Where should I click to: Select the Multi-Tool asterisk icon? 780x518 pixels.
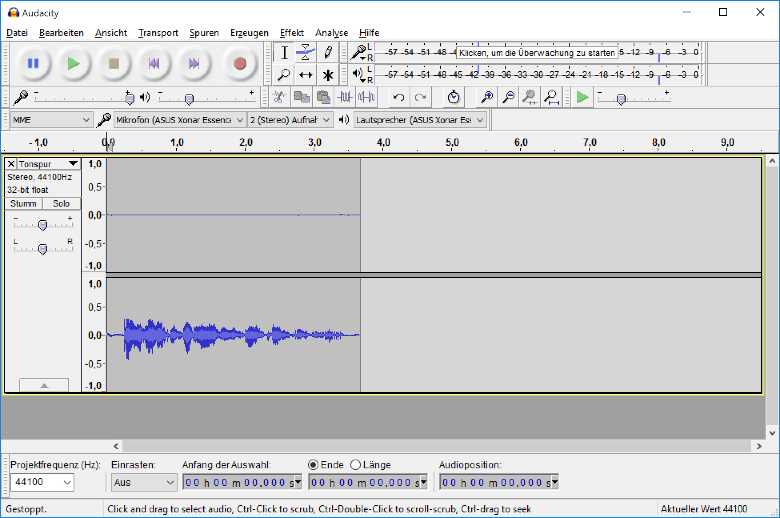(328, 75)
